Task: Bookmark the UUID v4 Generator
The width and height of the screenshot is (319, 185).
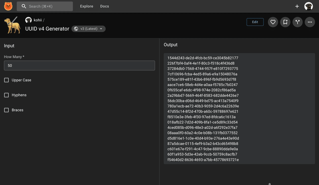Action: point(285,22)
